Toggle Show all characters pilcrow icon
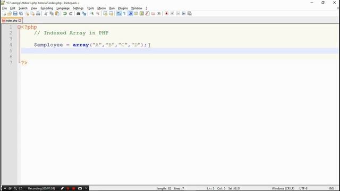Screen dimensions: 340x191 pos(124,13)
